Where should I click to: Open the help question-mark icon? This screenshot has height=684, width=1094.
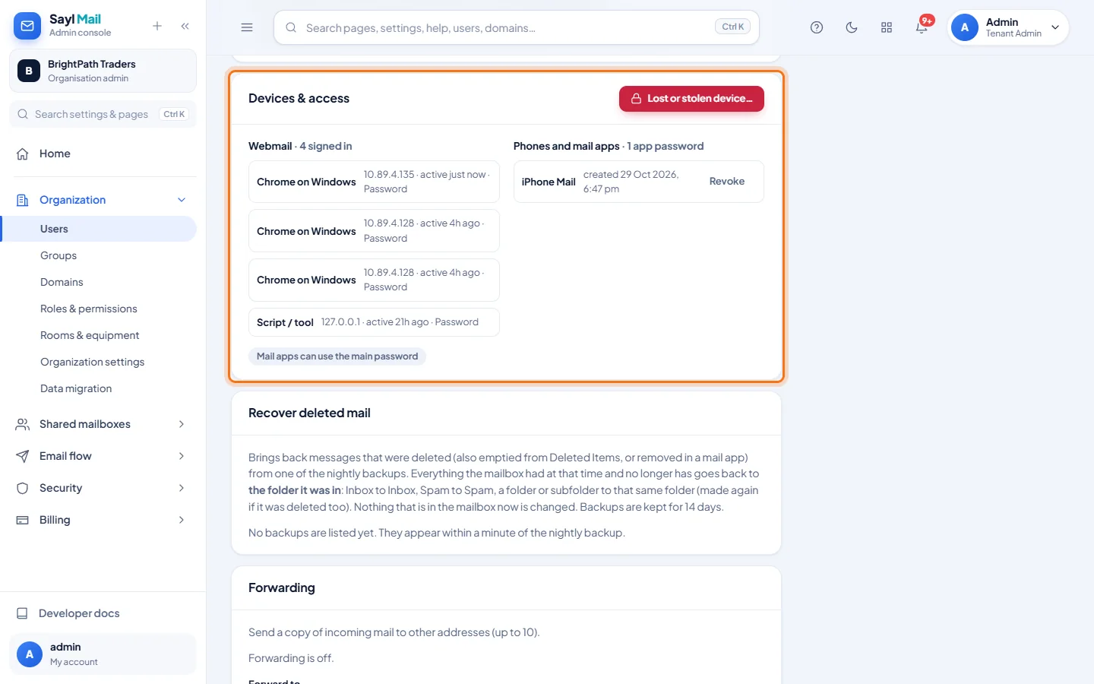(x=817, y=27)
